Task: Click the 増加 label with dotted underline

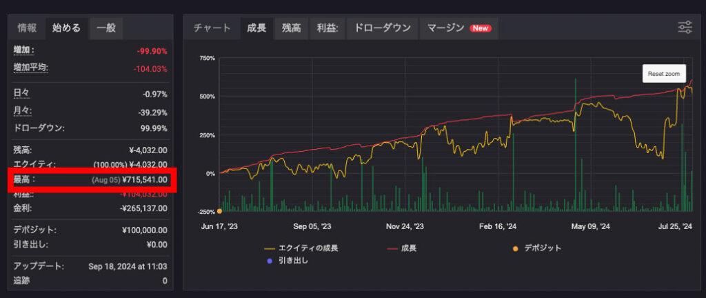Action: 24,51
